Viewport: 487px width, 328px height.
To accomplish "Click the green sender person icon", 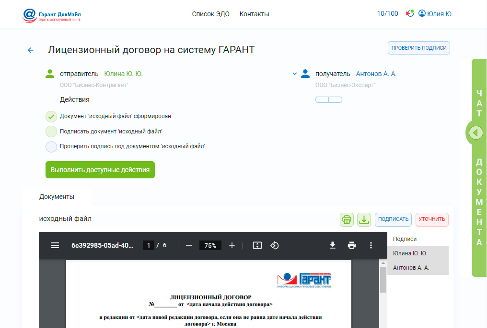I will pos(50,74).
